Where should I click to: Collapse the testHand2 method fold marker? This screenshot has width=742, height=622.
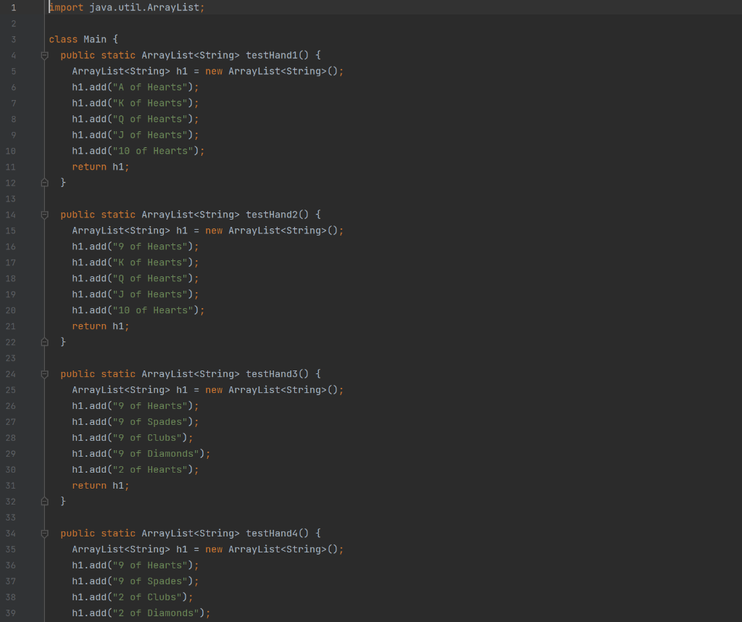click(x=44, y=215)
